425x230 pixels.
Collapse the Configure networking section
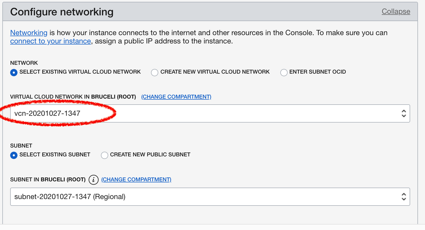click(x=396, y=11)
